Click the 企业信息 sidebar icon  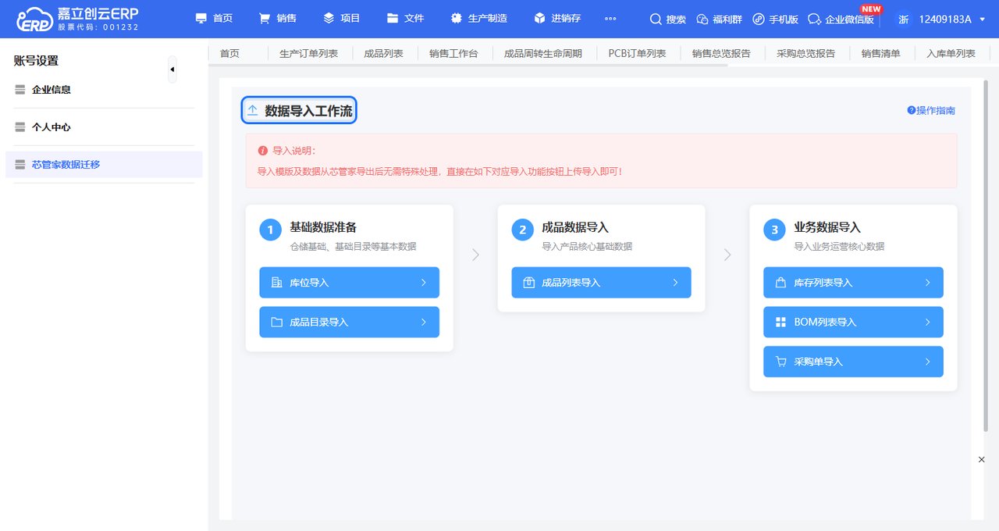[x=20, y=90]
